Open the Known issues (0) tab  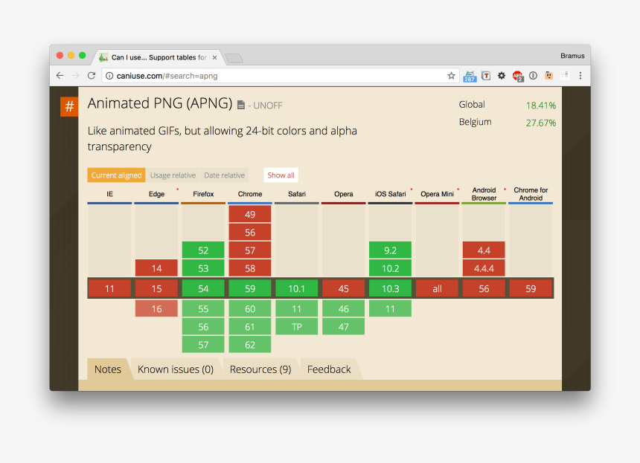click(175, 369)
